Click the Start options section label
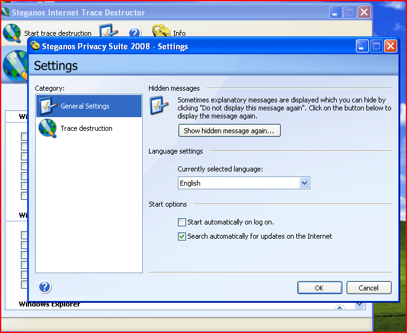 (167, 204)
